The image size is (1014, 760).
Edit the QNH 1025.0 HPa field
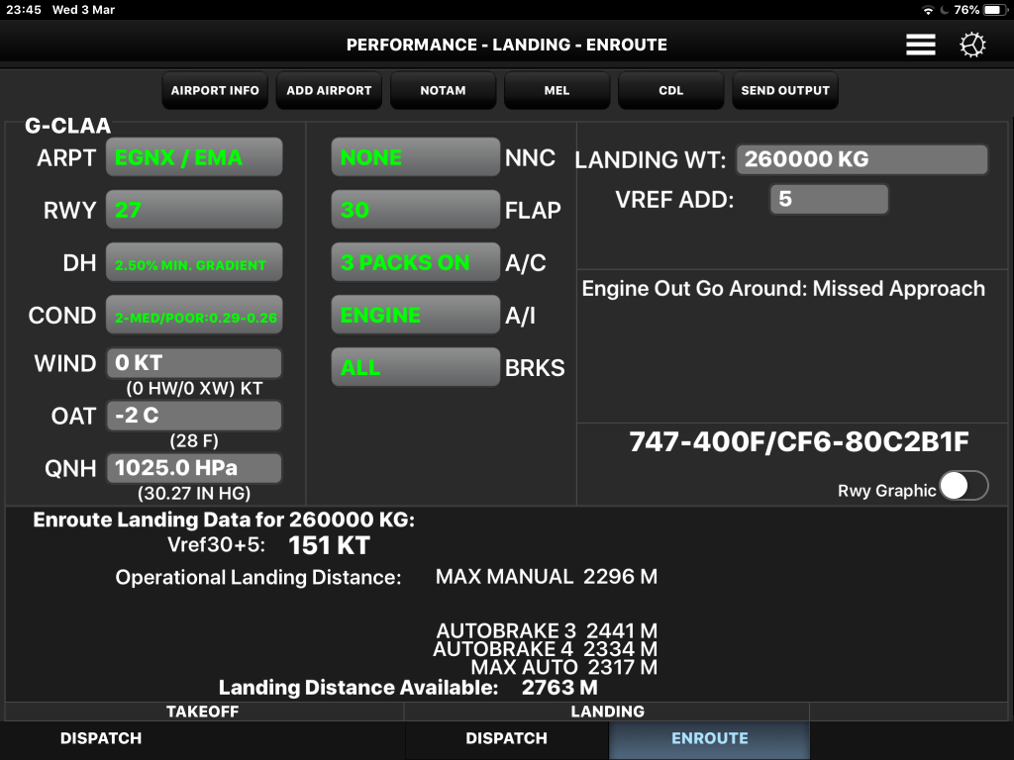coord(194,467)
